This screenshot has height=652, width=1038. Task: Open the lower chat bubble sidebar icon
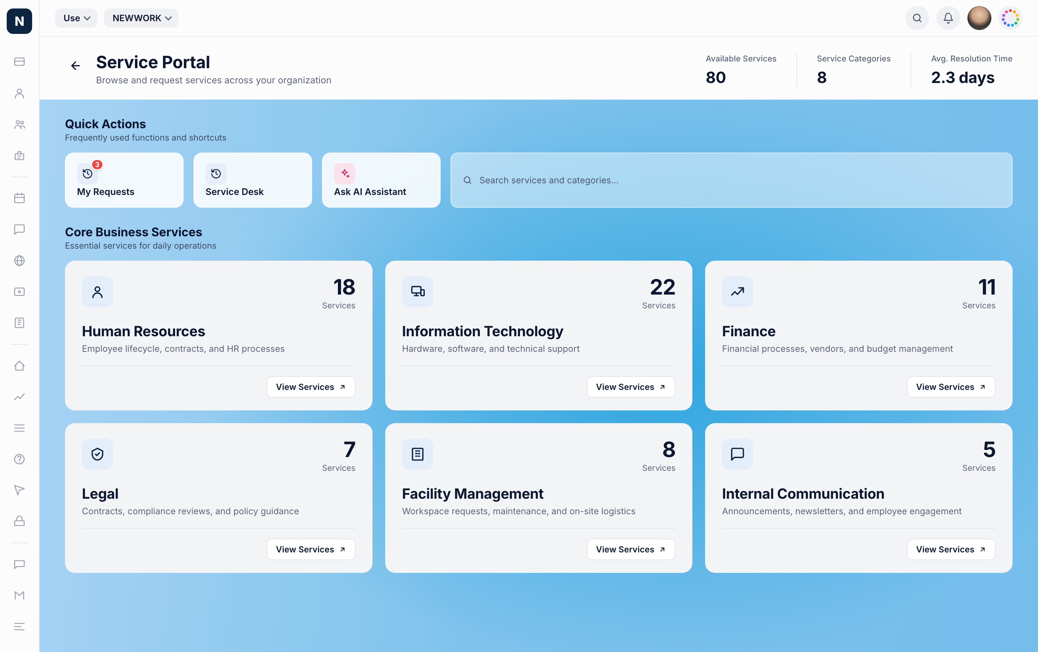point(19,564)
